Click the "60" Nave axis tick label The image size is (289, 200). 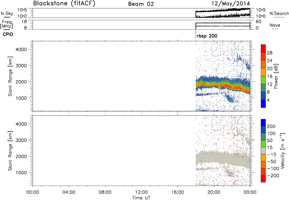coord(258,22)
